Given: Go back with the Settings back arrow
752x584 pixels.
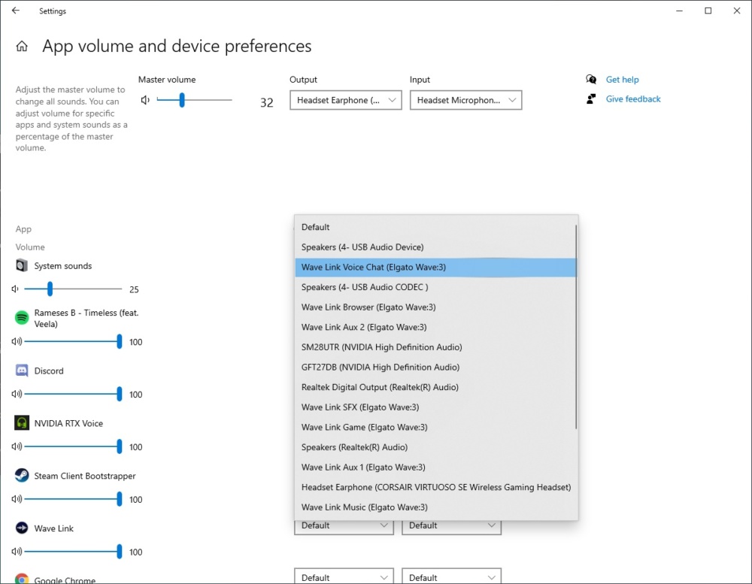Looking at the screenshot, I should pyautogui.click(x=16, y=11).
